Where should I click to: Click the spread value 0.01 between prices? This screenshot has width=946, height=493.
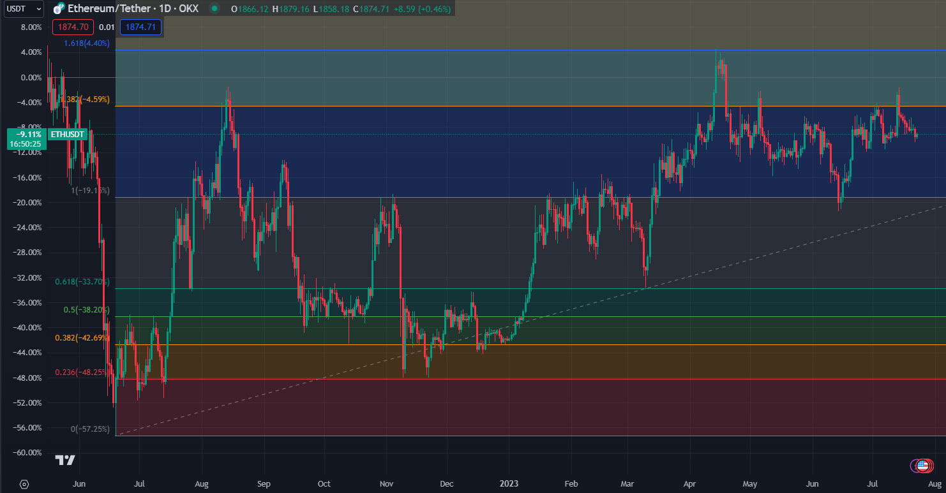[107, 27]
